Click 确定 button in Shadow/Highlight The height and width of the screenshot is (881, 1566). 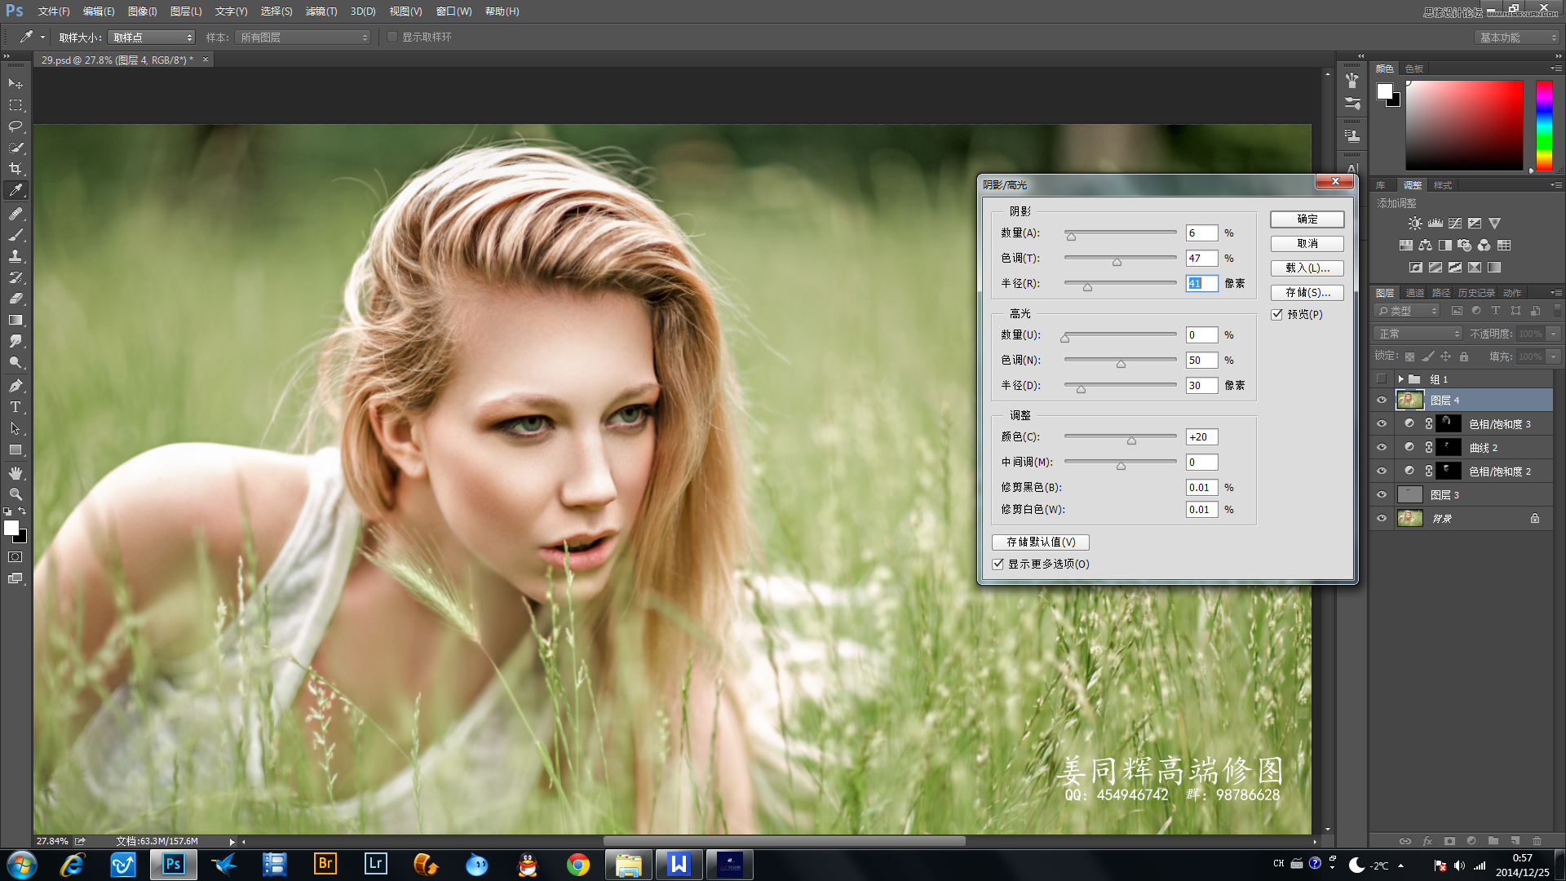coord(1308,219)
